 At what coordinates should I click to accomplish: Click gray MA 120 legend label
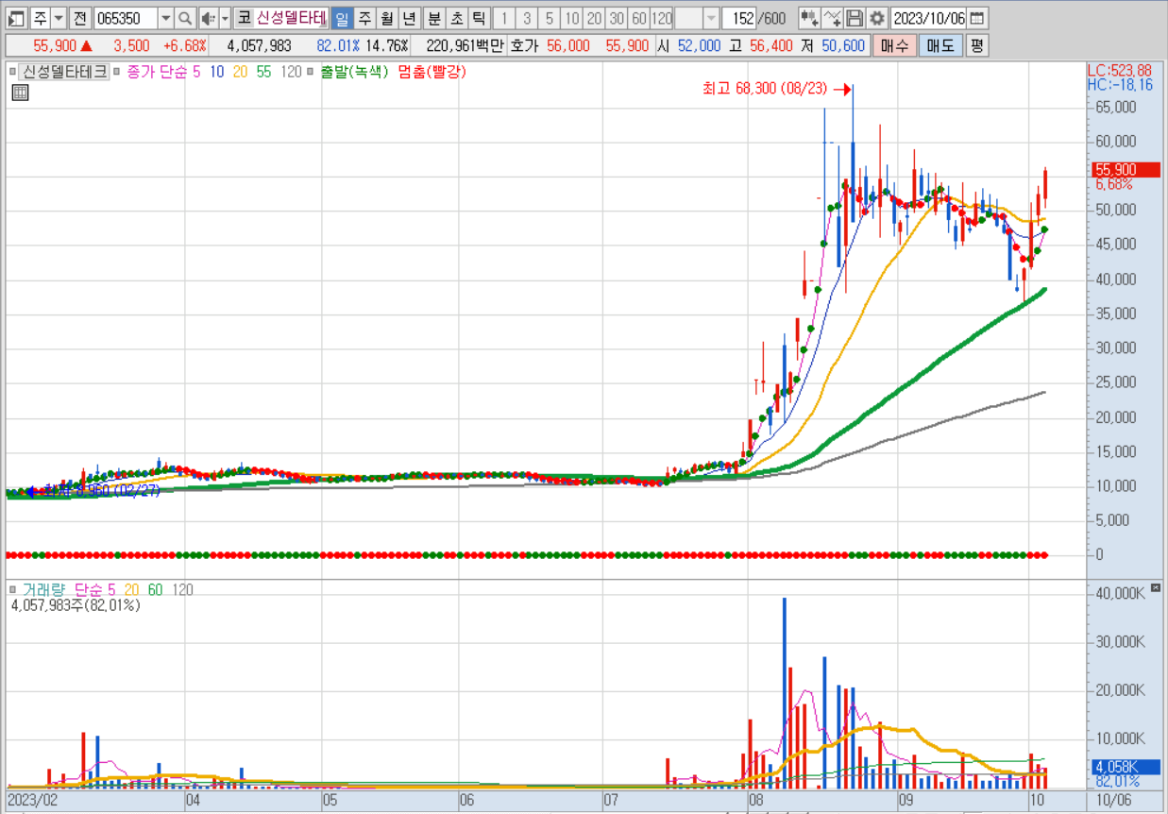(x=291, y=72)
